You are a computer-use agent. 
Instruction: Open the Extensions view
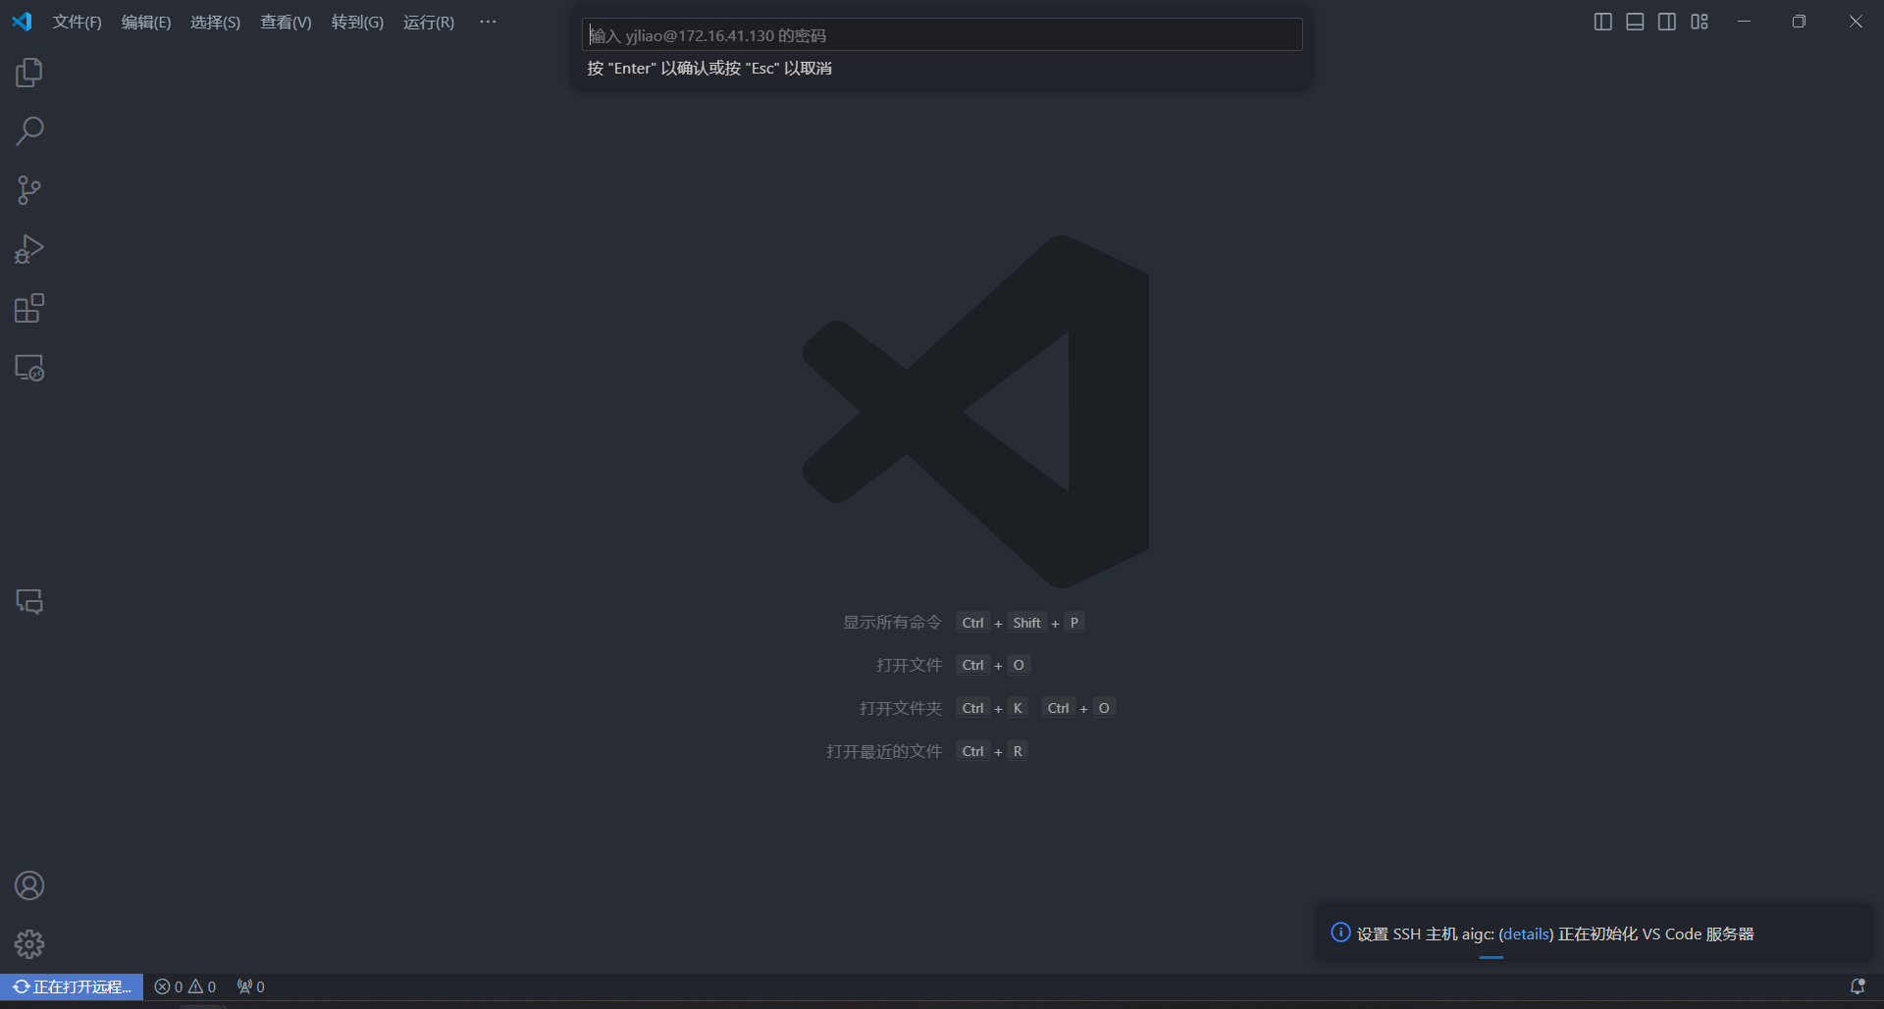(29, 309)
